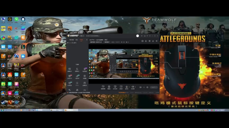This screenshot has height=128, width=229.
Task: Open the toolbox tile with the purple badge
Action: (85, 70)
